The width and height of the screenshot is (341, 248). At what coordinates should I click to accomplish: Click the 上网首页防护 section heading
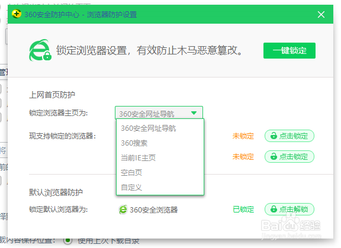tap(52, 95)
